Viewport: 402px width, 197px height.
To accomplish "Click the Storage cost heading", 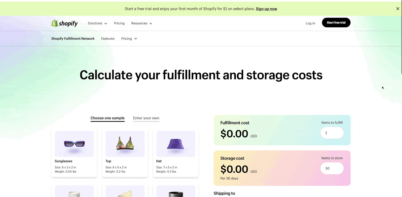I will pyautogui.click(x=232, y=158).
